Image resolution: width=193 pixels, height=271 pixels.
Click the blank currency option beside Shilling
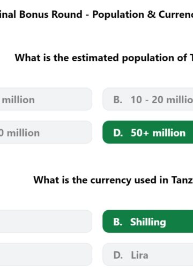[46, 222]
